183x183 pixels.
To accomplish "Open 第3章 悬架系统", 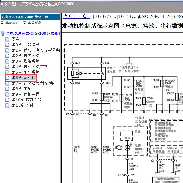I will click(x=25, y=61).
